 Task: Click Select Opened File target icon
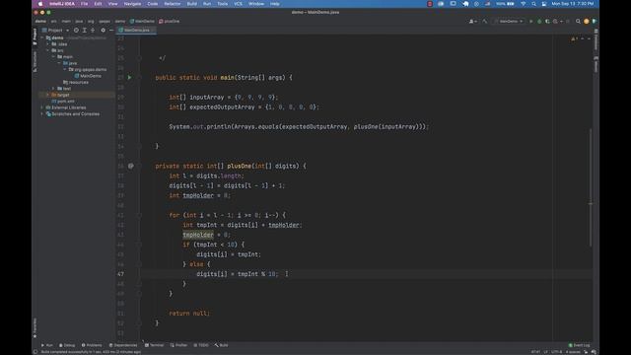[76, 31]
